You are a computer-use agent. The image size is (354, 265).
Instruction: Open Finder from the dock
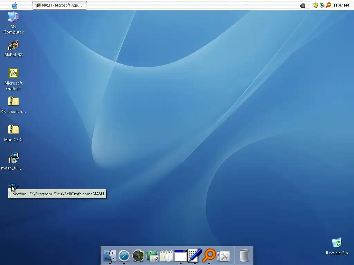[110, 256]
